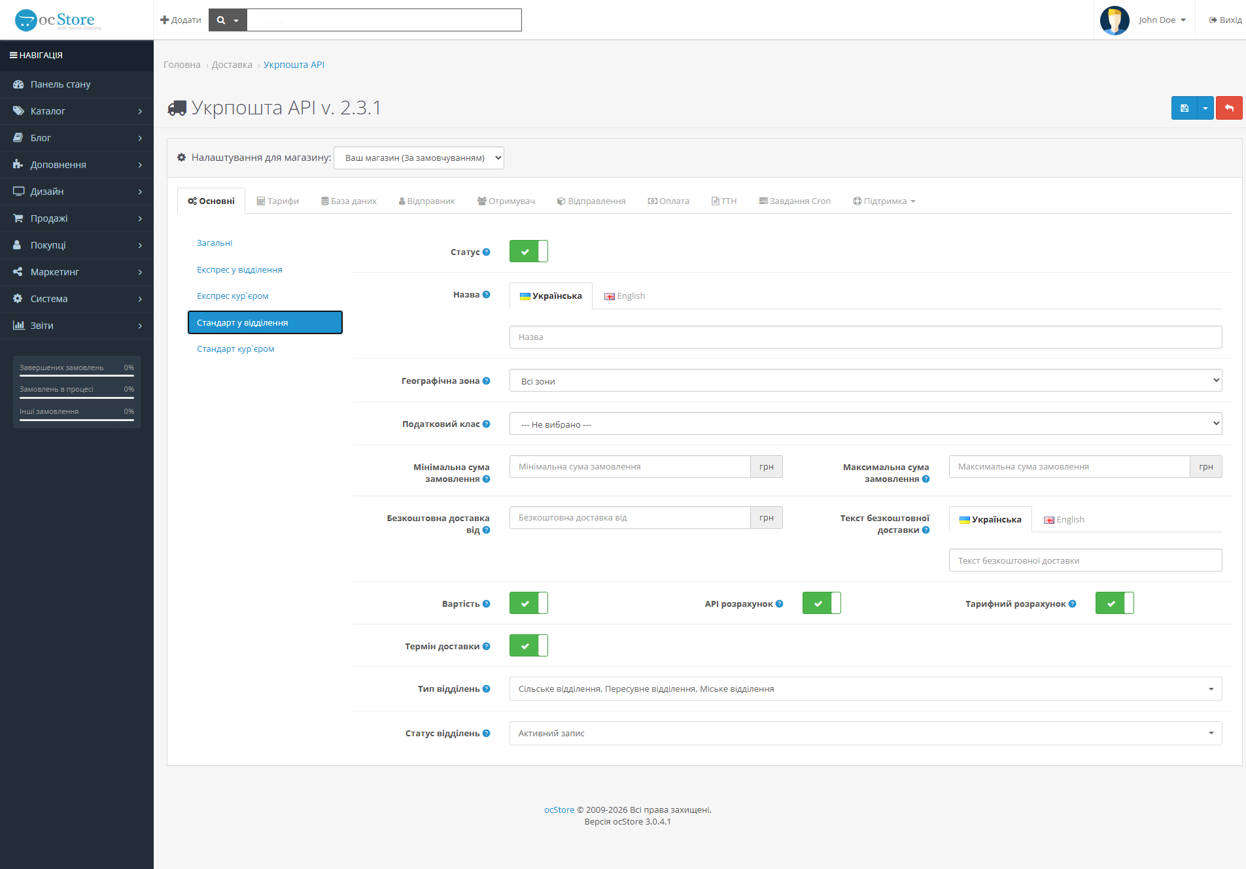Select the Основні tab
This screenshot has height=869, width=1246.
(x=211, y=201)
